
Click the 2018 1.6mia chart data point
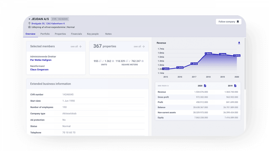click(208, 54)
